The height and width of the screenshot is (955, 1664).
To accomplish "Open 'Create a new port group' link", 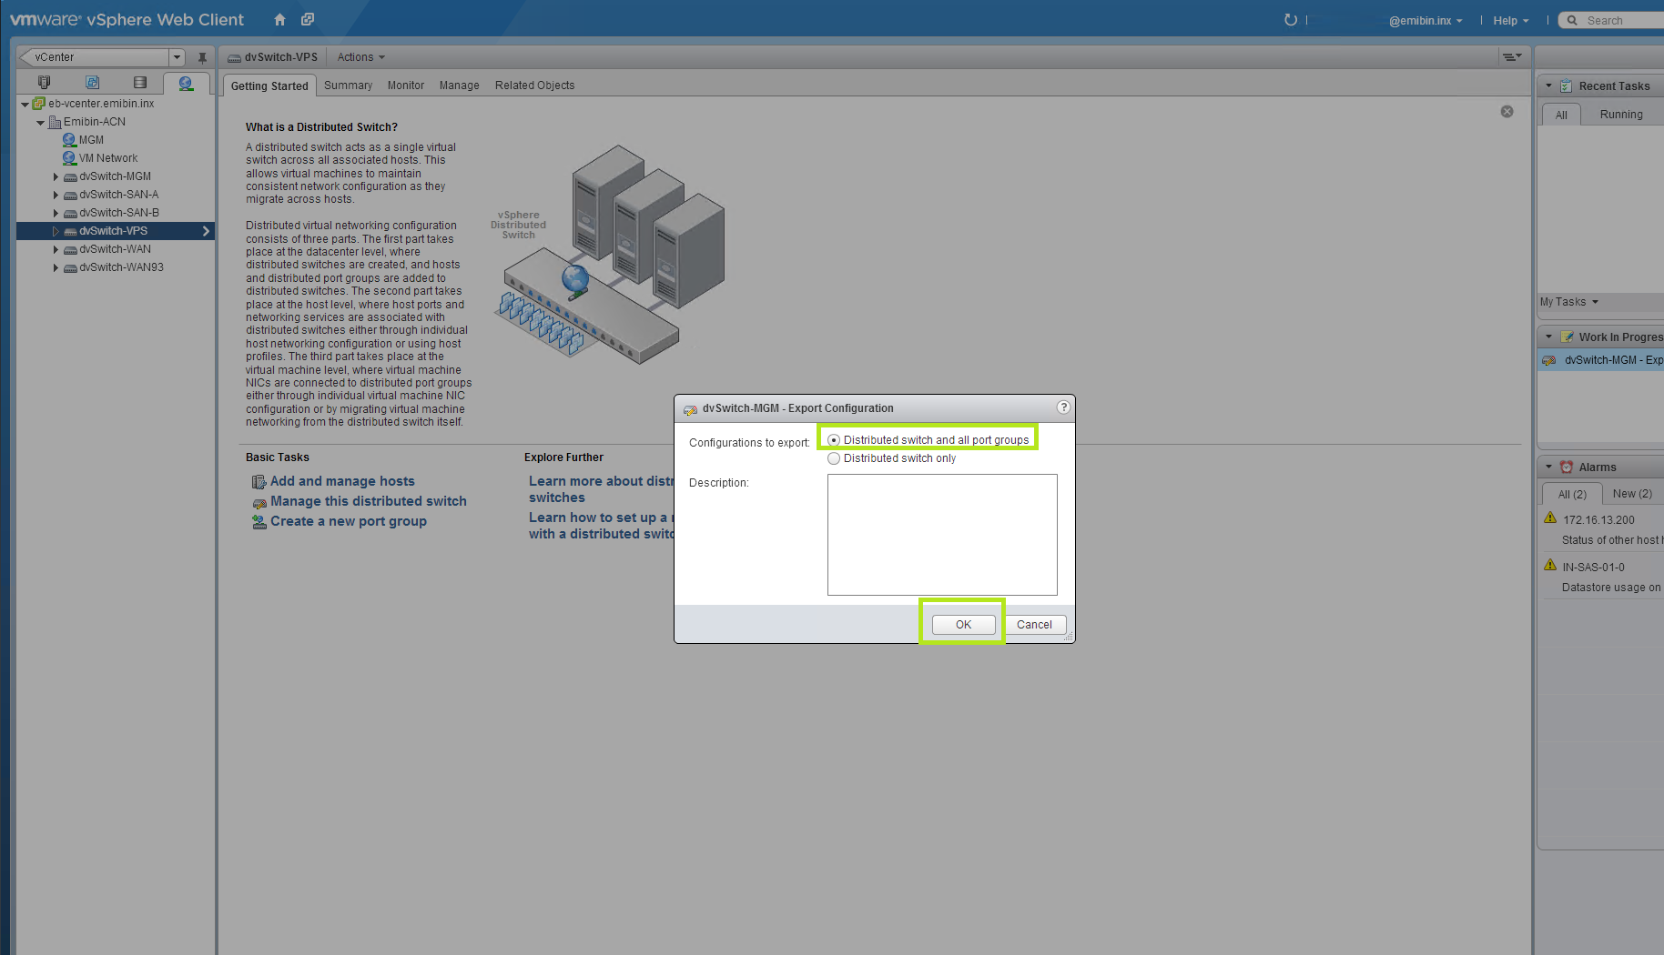I will point(349,521).
